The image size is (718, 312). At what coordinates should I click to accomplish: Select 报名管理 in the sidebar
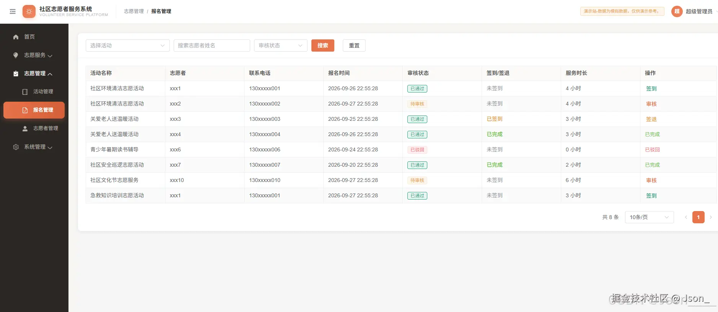[34, 110]
